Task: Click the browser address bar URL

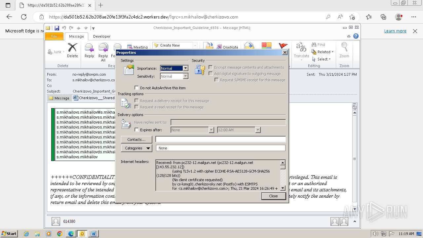Action: 143,17
